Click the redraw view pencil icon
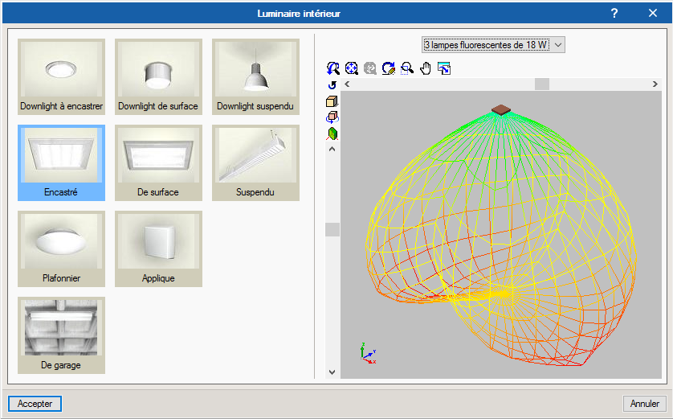Viewport: 673px width, 419px height. [389, 69]
